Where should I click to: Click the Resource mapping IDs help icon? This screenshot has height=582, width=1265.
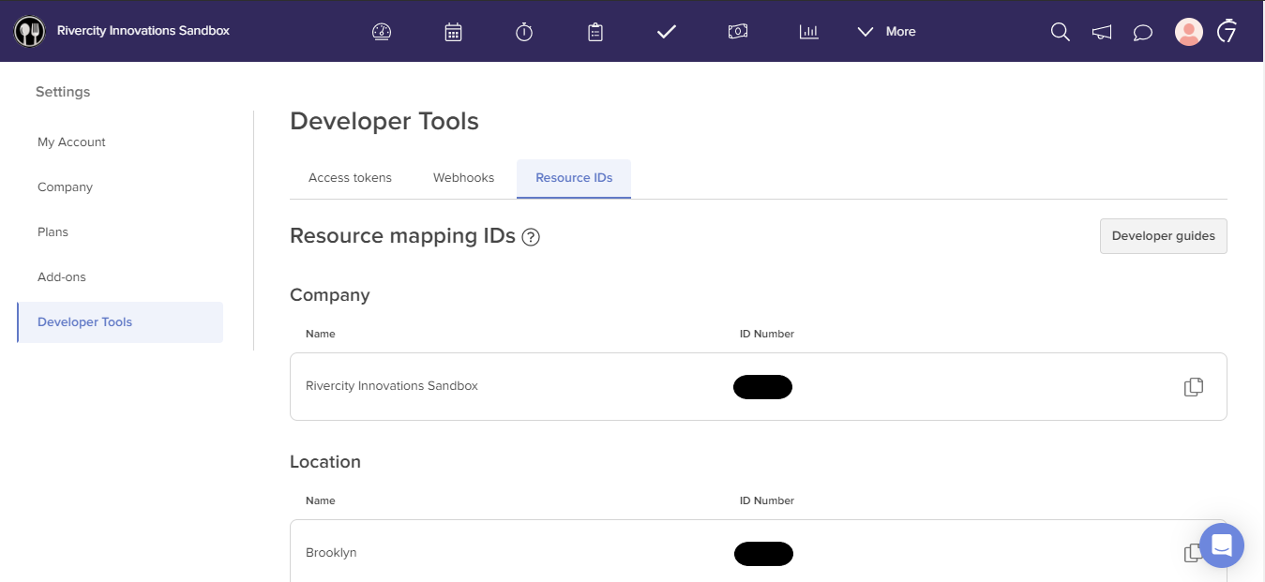point(531,237)
